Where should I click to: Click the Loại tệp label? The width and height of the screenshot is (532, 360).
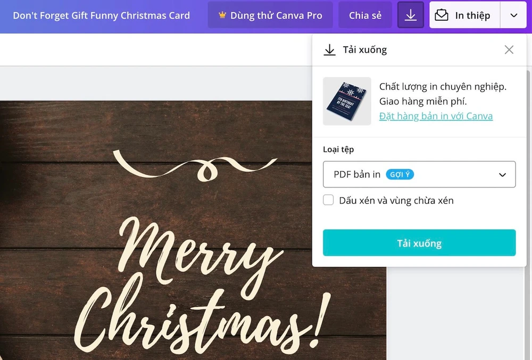coord(338,150)
